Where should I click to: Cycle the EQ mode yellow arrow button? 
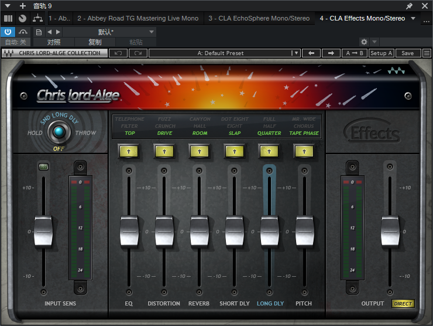tap(129, 151)
